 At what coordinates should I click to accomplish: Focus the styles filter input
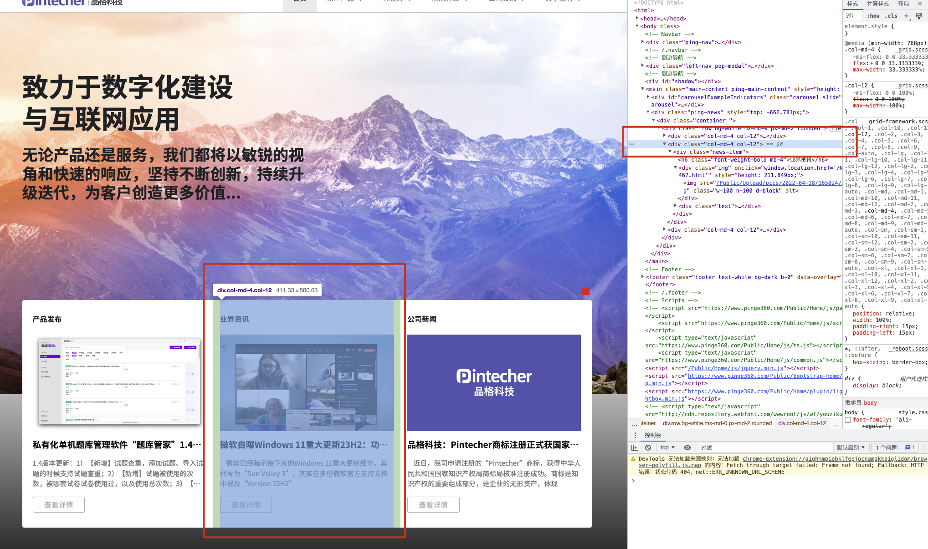click(852, 16)
